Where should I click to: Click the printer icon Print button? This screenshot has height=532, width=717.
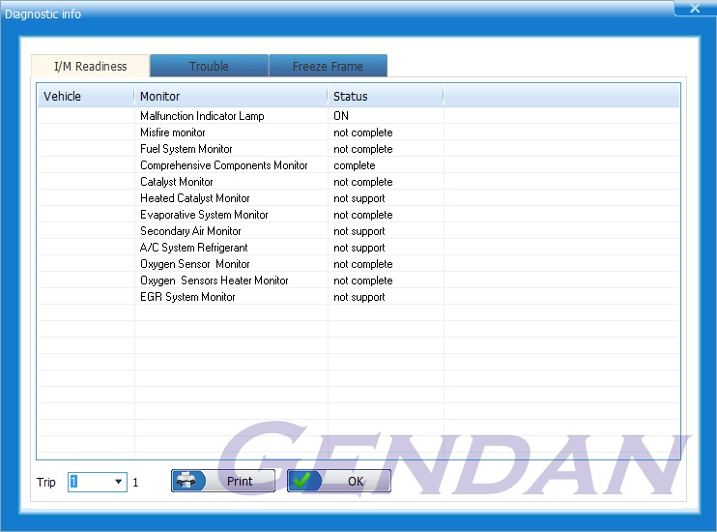(223, 481)
